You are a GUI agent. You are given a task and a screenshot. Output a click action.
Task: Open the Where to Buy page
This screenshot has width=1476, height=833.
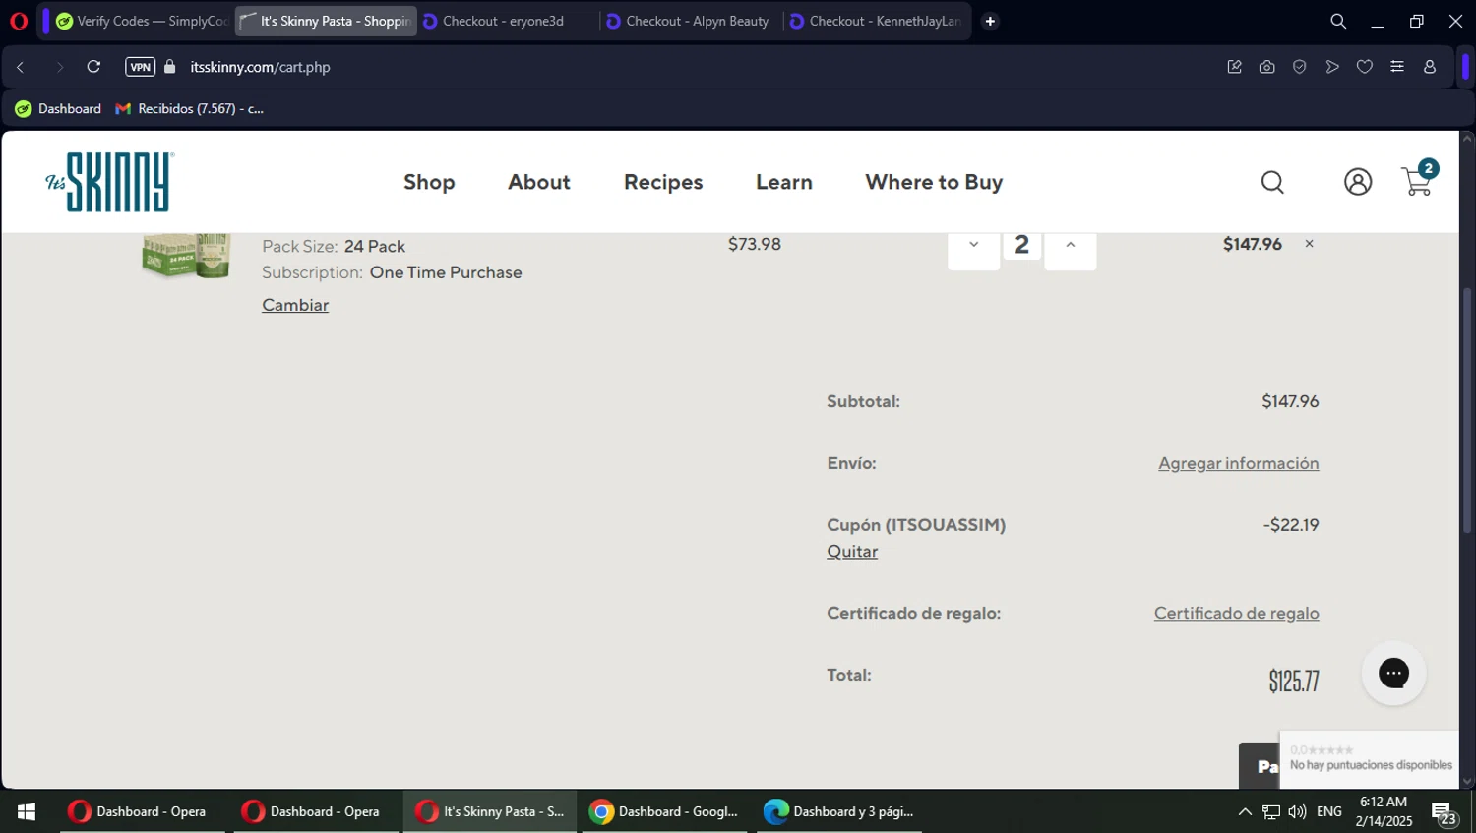[934, 182]
